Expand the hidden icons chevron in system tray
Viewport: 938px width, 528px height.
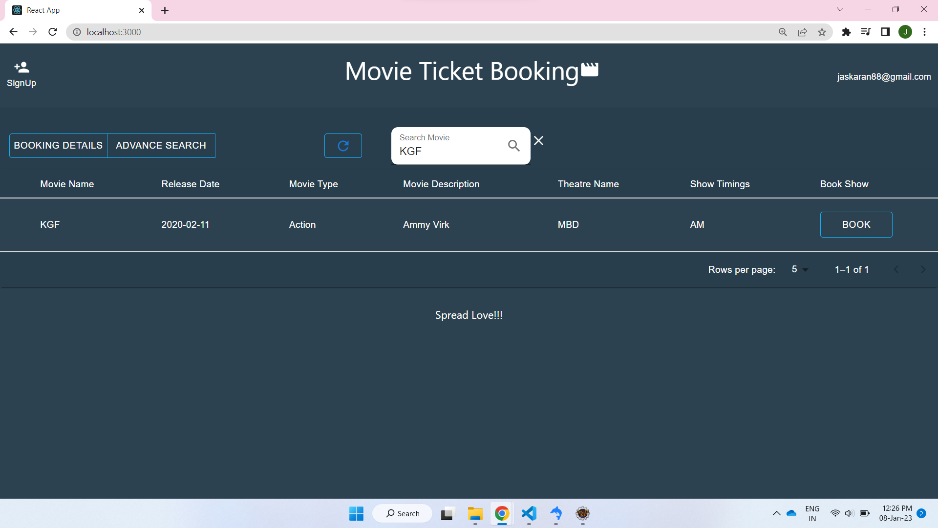point(777,513)
